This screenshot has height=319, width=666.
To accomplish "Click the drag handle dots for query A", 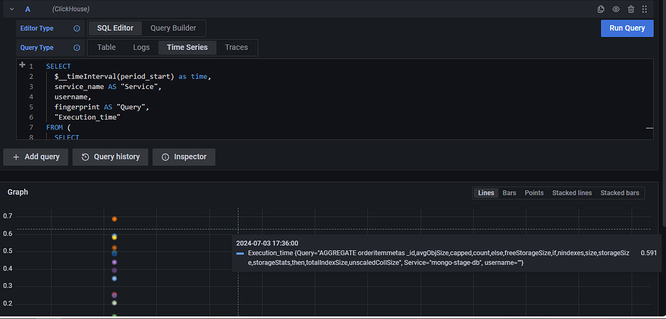I will click(x=645, y=9).
